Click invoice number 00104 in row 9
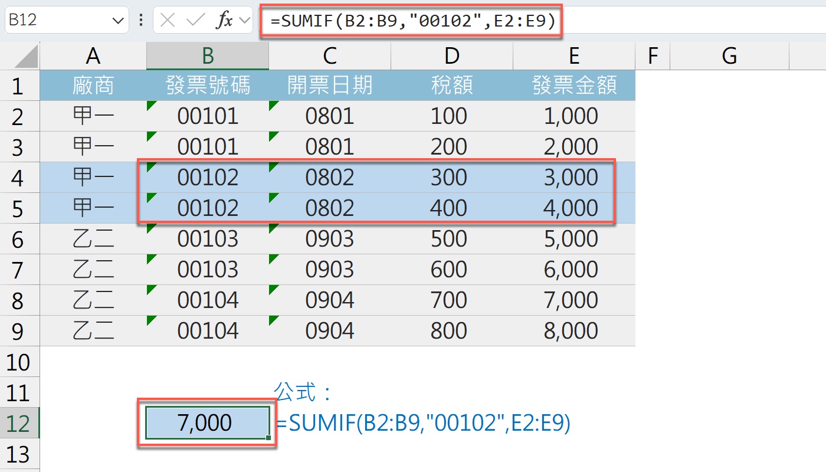The height and width of the screenshot is (472, 826). (208, 331)
